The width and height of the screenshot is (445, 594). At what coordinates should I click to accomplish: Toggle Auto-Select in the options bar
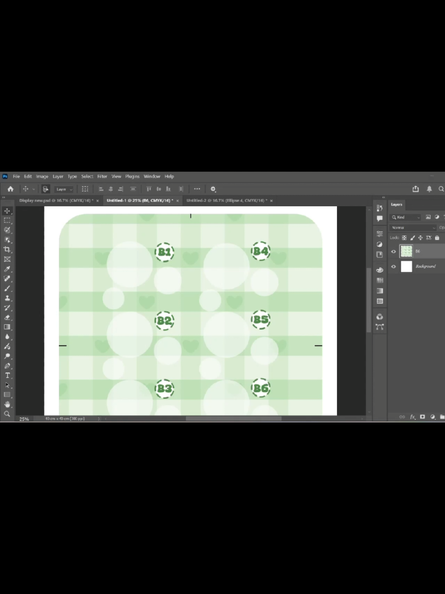coord(45,189)
